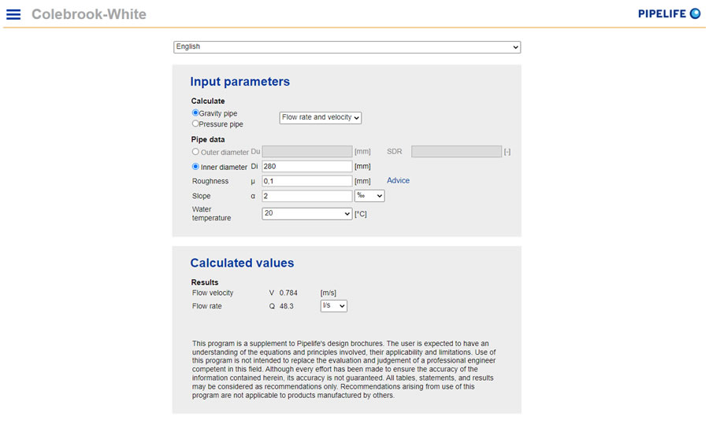Click the Flow rate result 48.3
Image resolution: width=709 pixels, height=424 pixels.
pyautogui.click(x=286, y=306)
